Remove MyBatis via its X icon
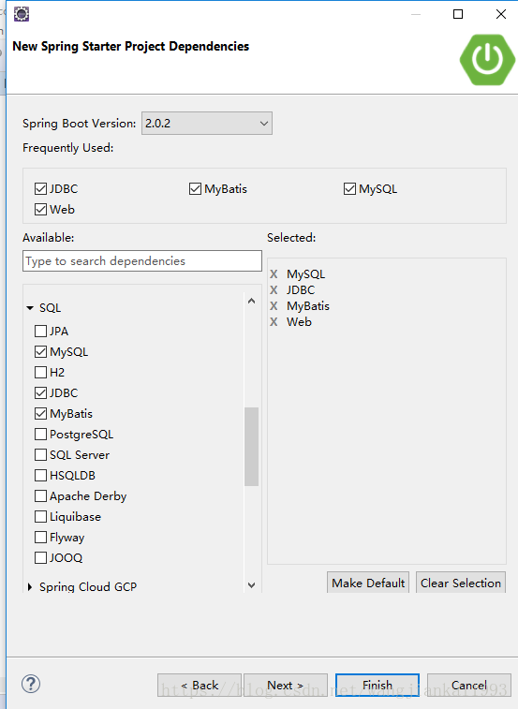This screenshot has width=518, height=709. (x=274, y=306)
